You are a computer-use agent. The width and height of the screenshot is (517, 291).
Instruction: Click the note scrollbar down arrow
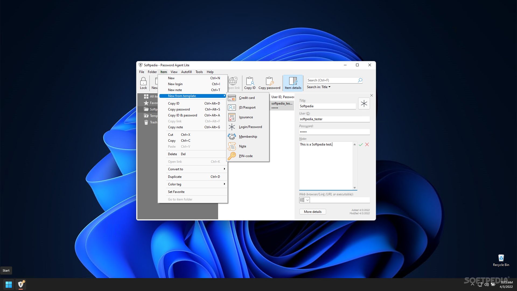tap(355, 188)
